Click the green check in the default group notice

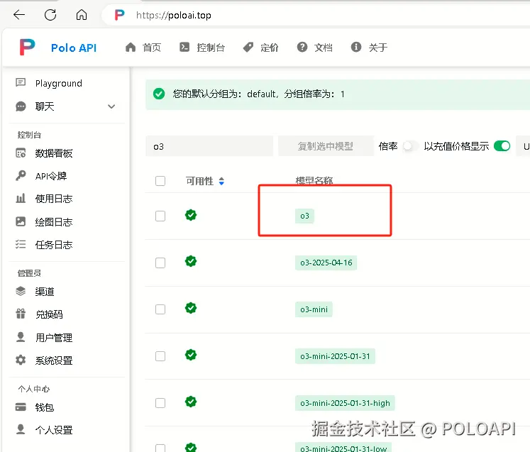(x=159, y=94)
